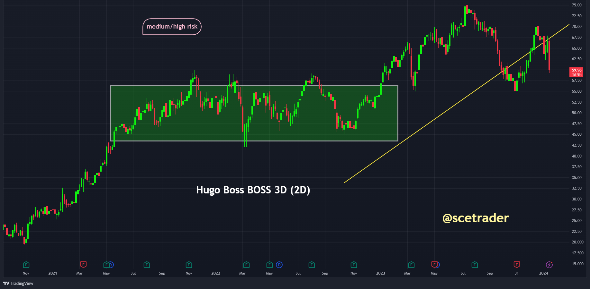Click the 22.50 price scale label
The image size is (590, 289).
577,232
